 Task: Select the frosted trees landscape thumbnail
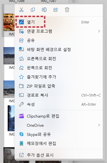[9, 89]
